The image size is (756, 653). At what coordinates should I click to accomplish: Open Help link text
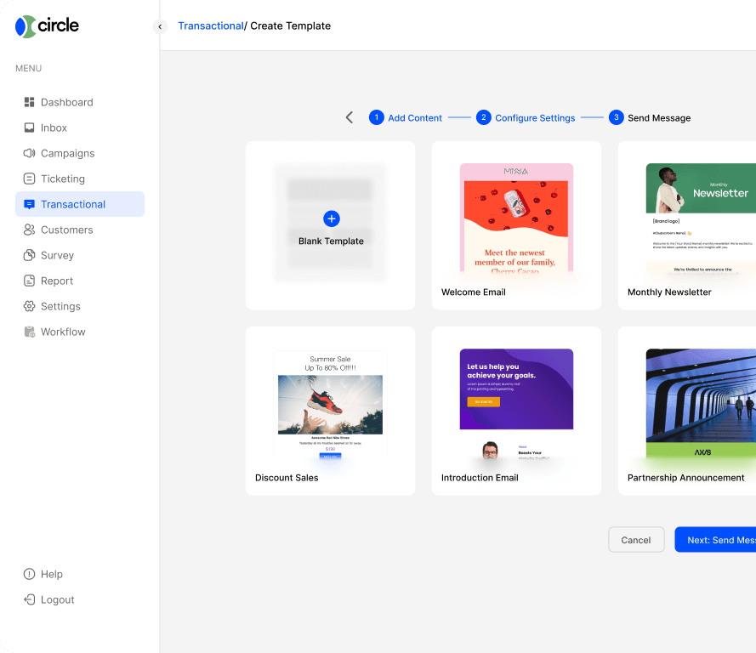52,575
